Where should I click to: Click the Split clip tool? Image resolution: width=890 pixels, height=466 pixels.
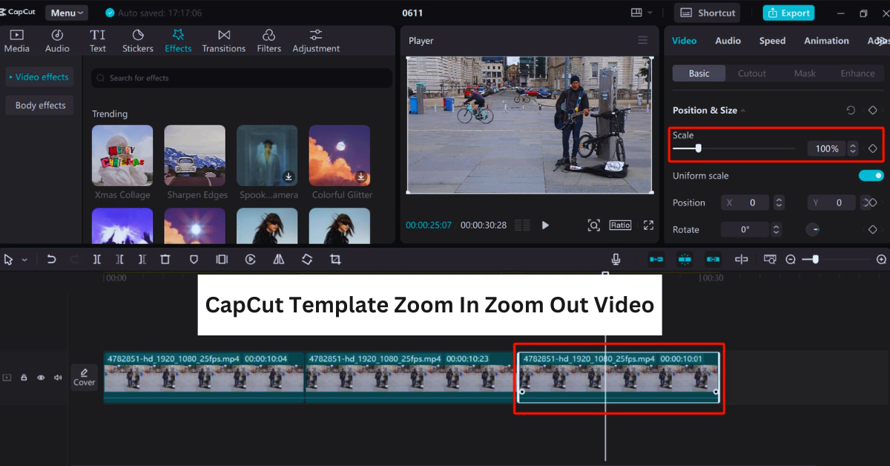[x=97, y=259]
